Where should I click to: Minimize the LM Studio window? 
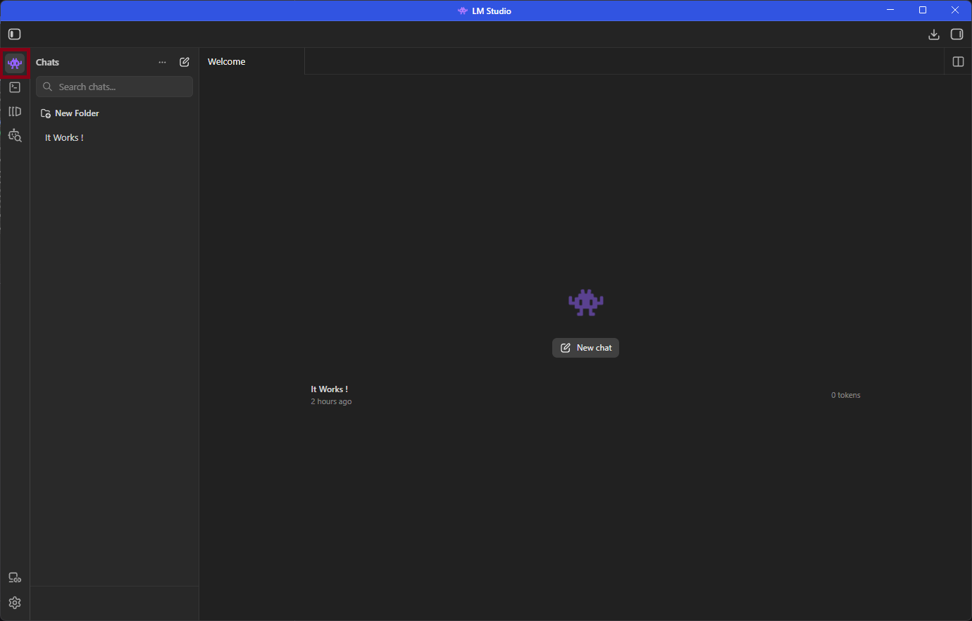(890, 11)
